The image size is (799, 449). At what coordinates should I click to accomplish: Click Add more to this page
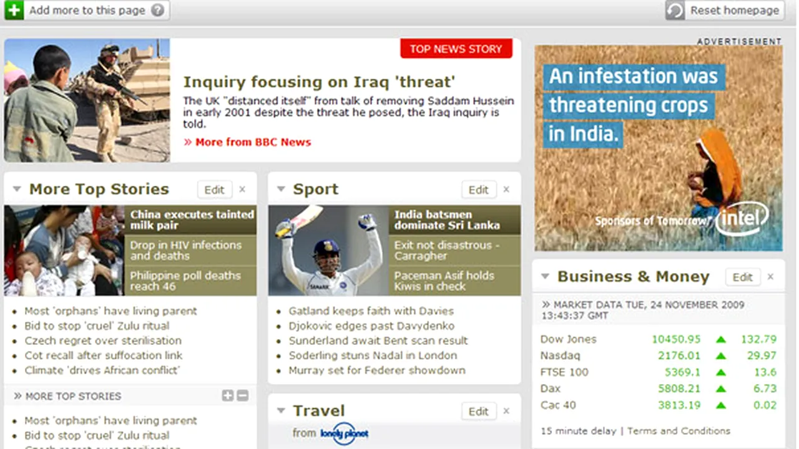87,10
